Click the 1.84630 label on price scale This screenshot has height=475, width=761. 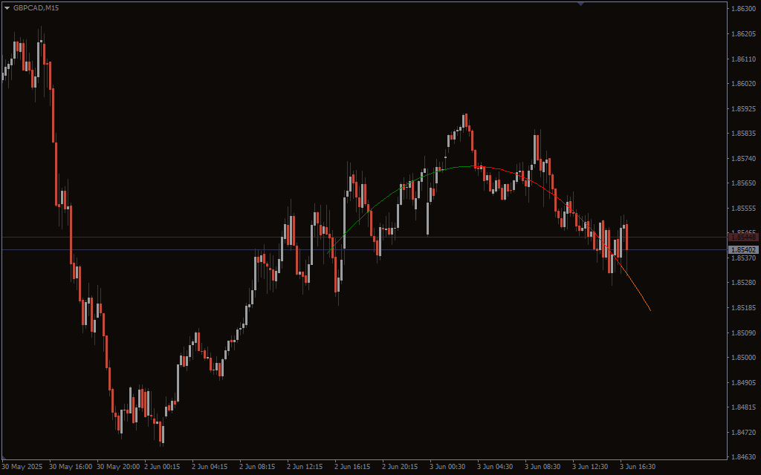point(743,457)
